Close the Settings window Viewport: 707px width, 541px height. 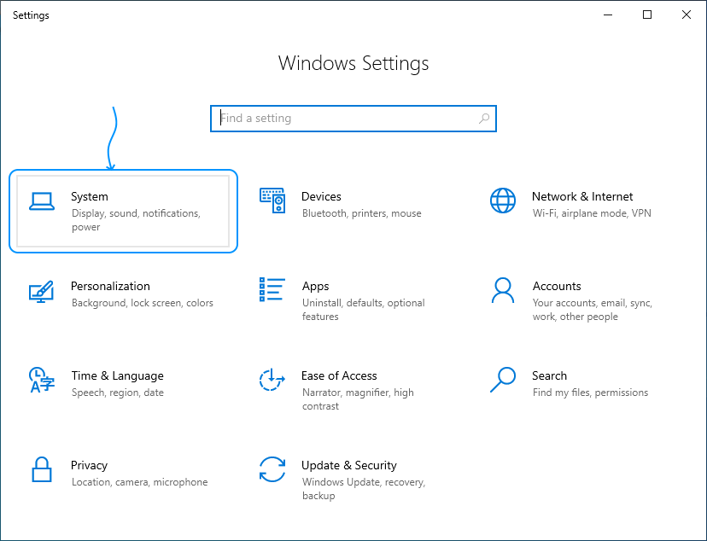(x=687, y=15)
